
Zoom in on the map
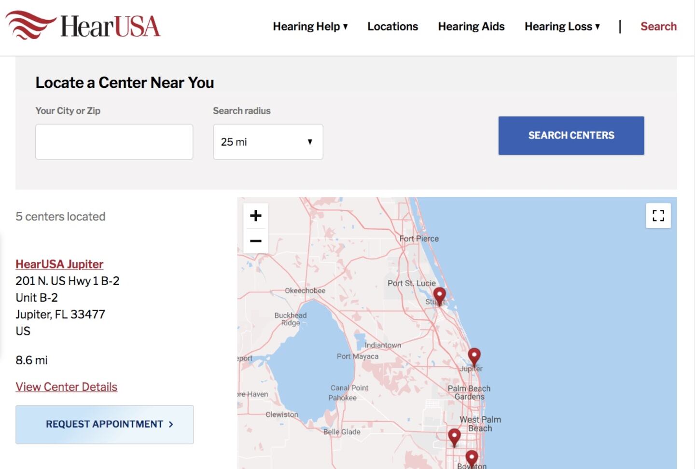coord(256,216)
